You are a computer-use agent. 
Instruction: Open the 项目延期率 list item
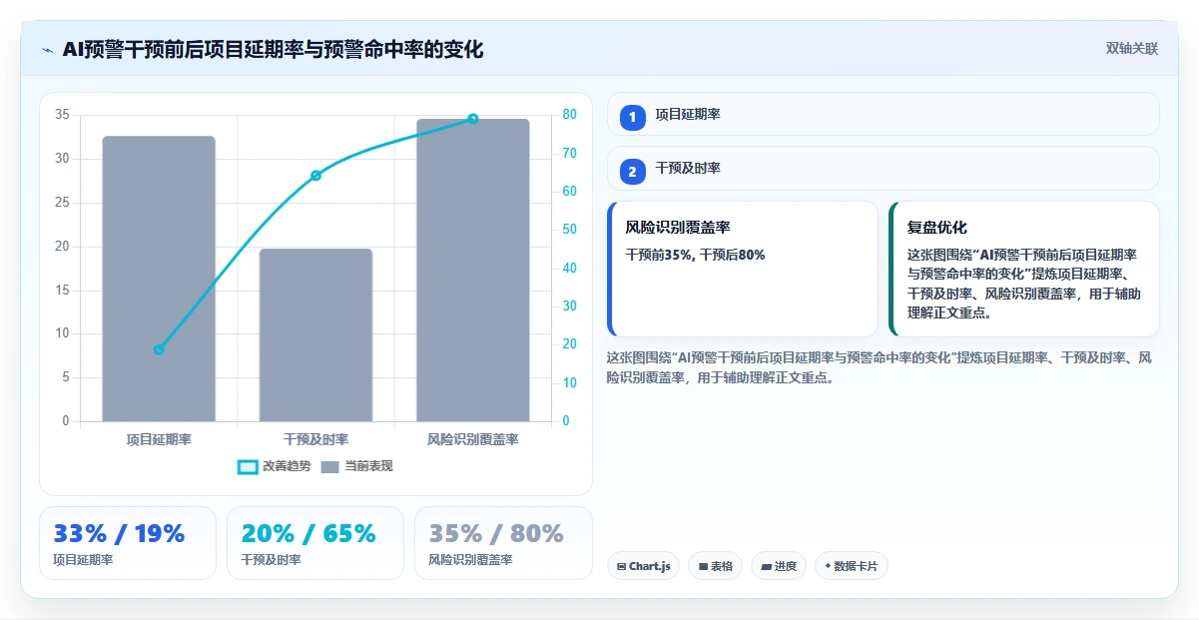(x=884, y=115)
